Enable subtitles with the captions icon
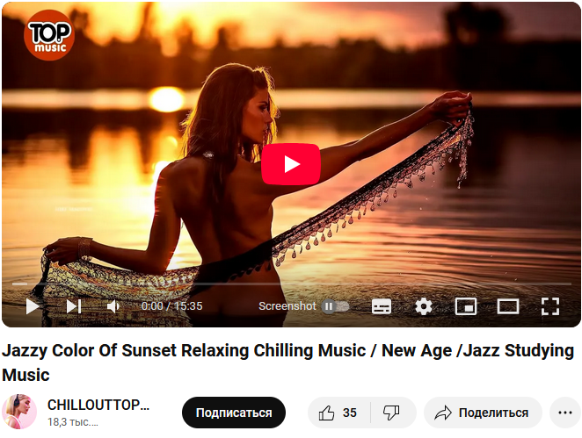Screen dimensions: 582x438 pyautogui.click(x=382, y=306)
